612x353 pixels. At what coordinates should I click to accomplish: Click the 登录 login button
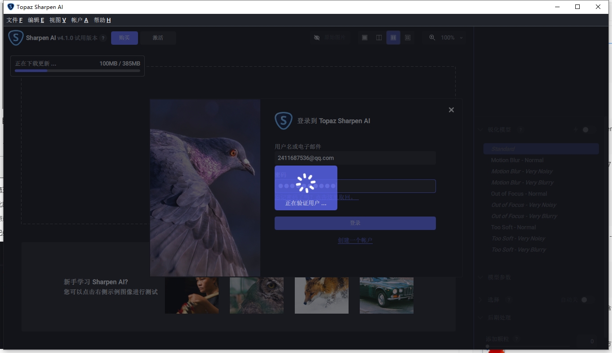[x=355, y=223]
